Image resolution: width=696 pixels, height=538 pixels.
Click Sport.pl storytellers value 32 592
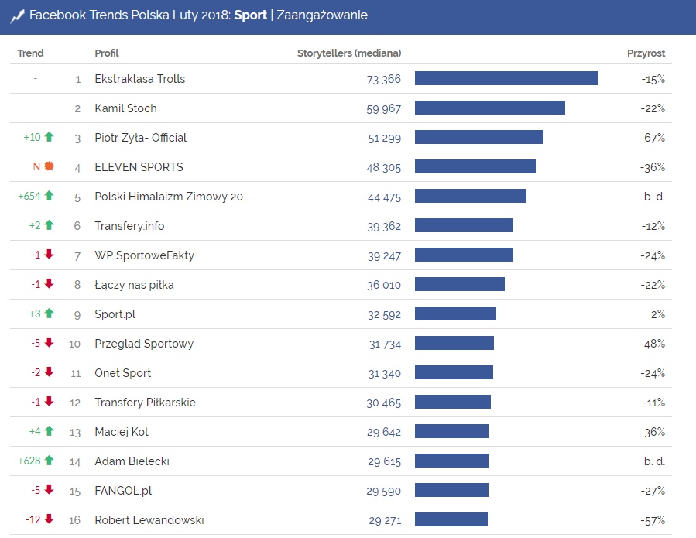tap(384, 314)
